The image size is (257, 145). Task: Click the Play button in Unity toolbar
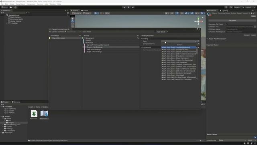[x=124, y=7]
